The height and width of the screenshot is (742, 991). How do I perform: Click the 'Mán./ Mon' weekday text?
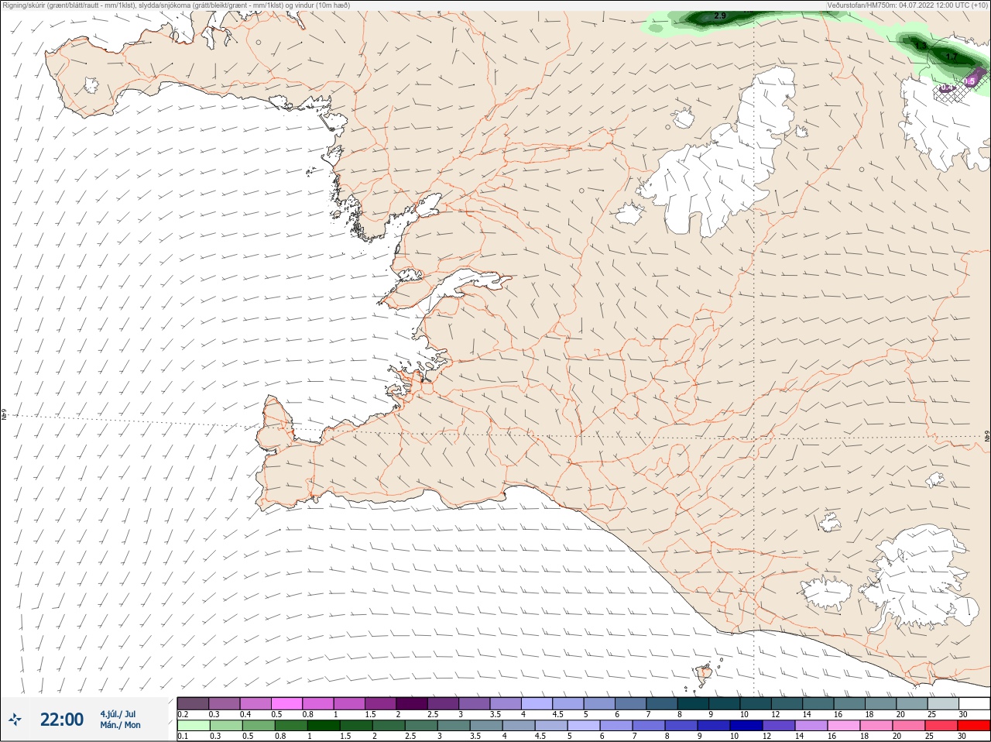pyautogui.click(x=120, y=725)
